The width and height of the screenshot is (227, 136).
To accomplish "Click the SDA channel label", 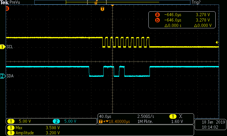I will click(10, 76).
